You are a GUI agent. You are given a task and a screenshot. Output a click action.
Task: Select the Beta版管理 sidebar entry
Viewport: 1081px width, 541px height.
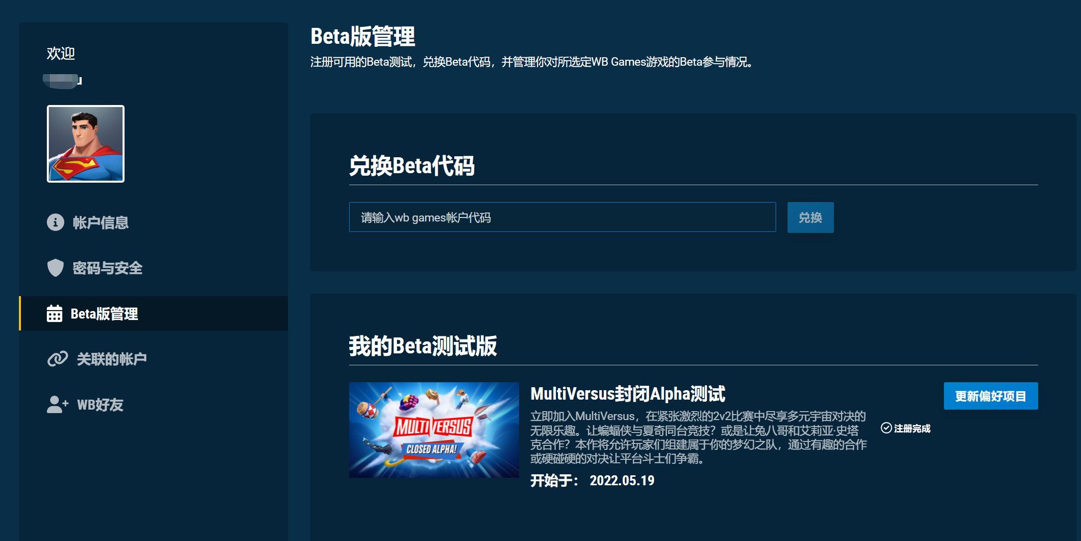pos(153,314)
